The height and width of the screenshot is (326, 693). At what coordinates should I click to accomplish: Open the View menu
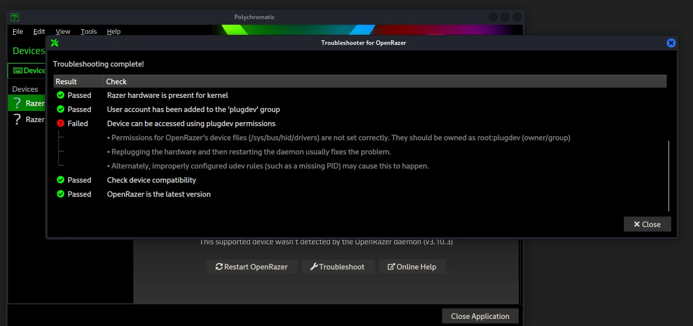click(63, 31)
